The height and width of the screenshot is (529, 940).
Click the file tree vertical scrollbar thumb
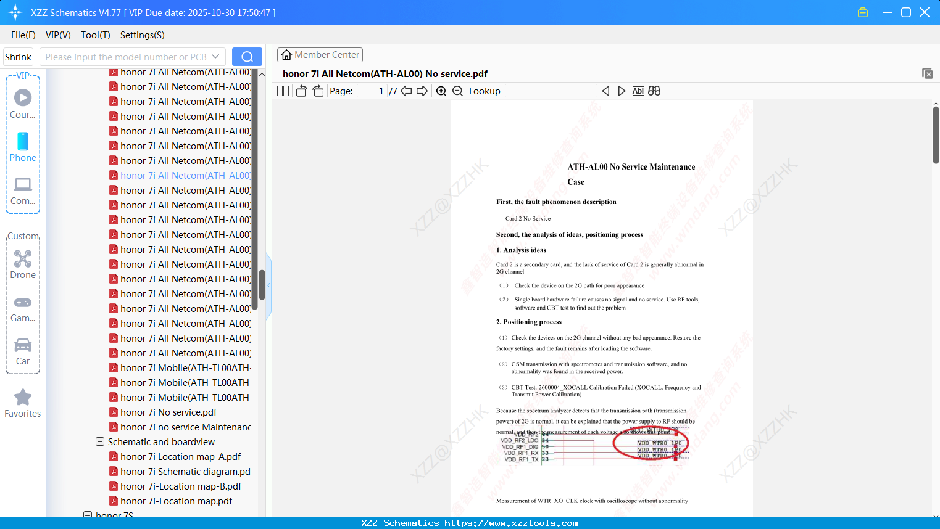(x=262, y=284)
